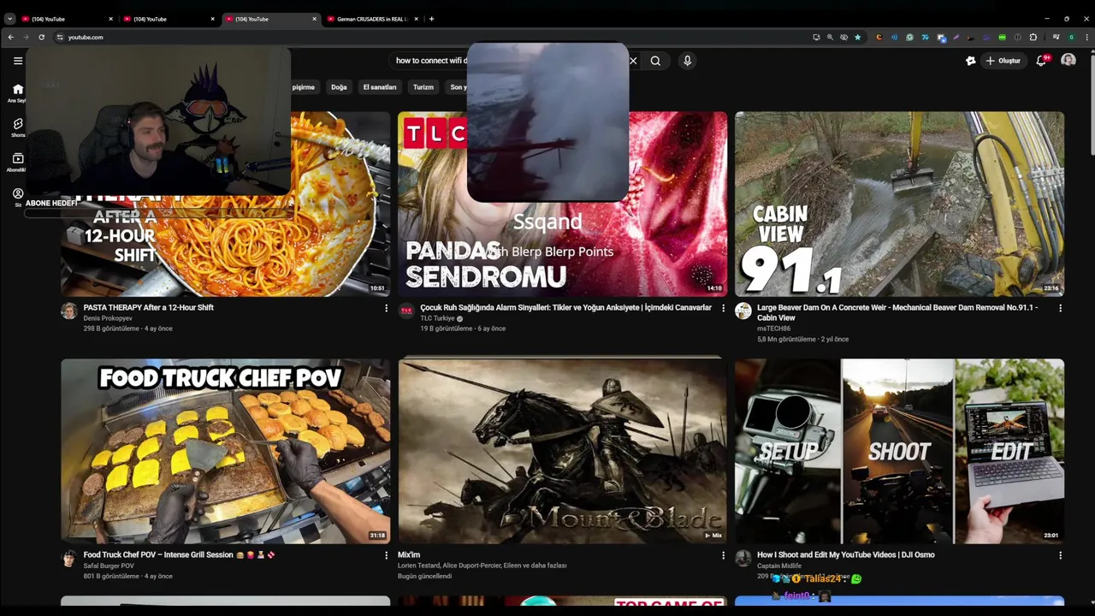The height and width of the screenshot is (616, 1095).
Task: Bookmark this page with star icon
Action: pos(857,37)
